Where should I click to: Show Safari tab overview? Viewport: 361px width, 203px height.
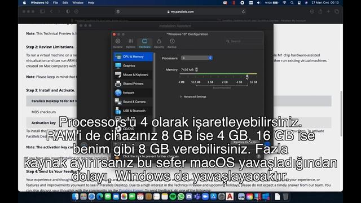point(337,11)
